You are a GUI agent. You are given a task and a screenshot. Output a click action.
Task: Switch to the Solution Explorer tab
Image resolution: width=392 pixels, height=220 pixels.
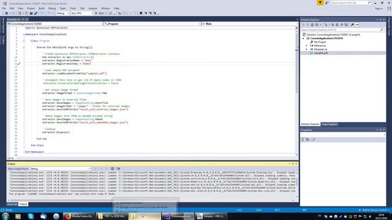tap(310, 124)
